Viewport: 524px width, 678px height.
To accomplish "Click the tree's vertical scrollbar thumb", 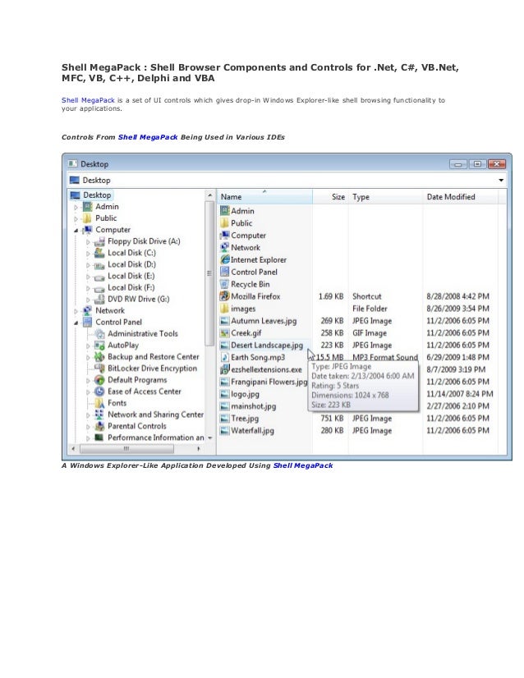I will [x=209, y=273].
